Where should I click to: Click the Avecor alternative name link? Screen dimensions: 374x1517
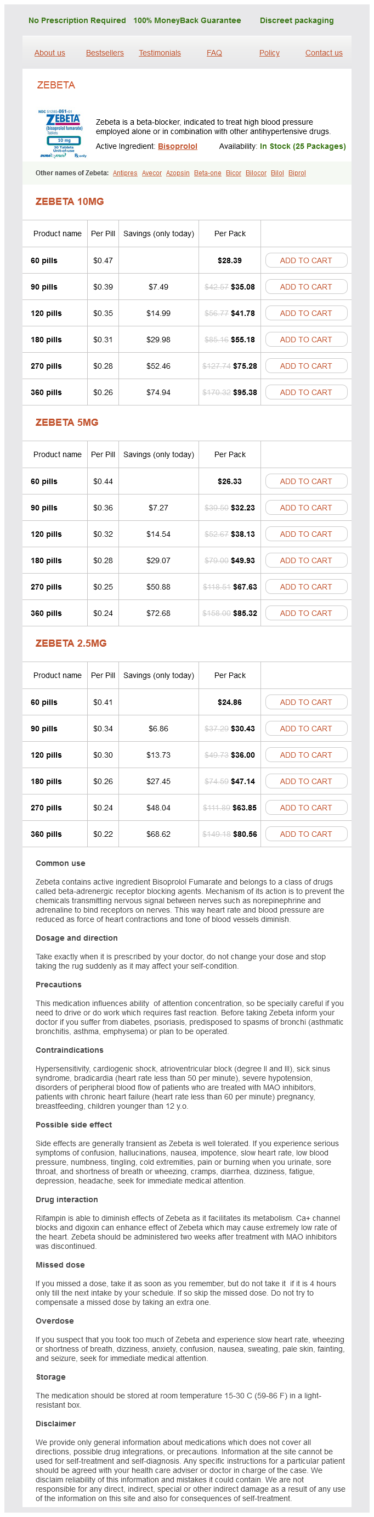152,173
